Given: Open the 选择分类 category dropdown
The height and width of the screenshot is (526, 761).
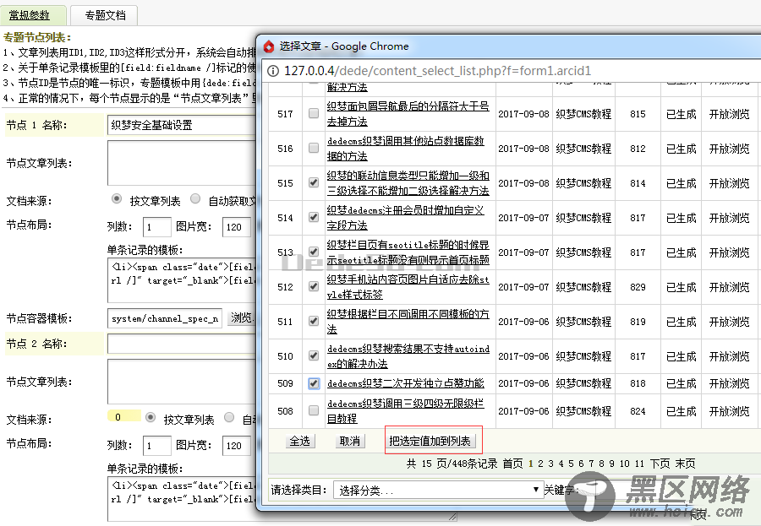Looking at the screenshot, I should click(x=437, y=491).
